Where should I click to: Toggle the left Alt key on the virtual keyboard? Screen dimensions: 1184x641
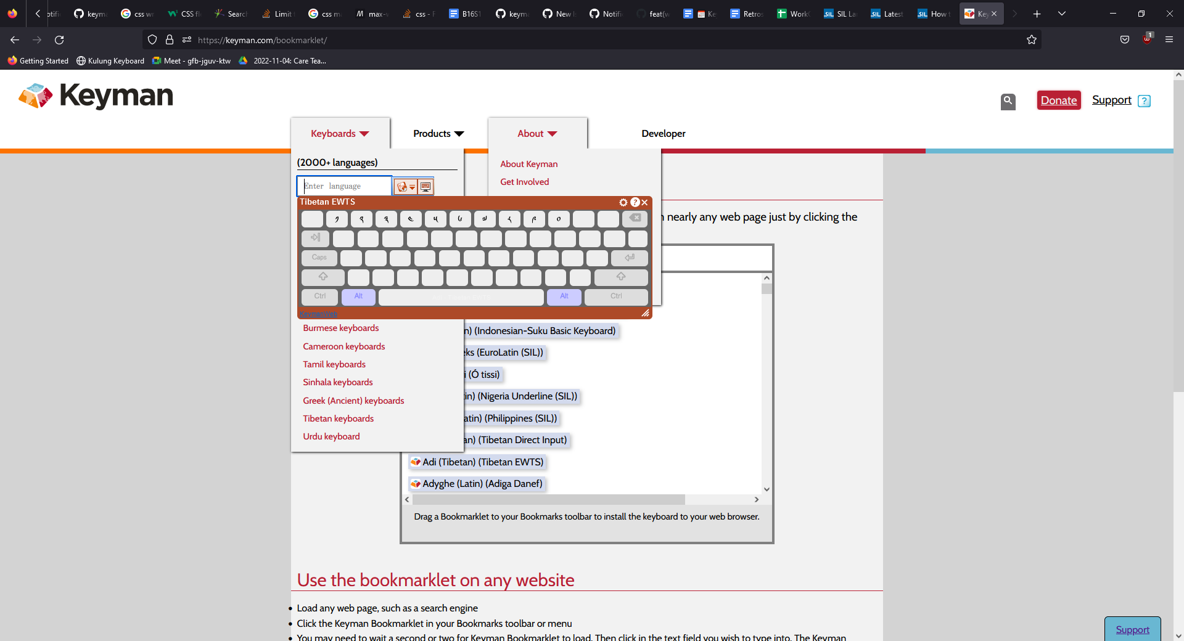pyautogui.click(x=358, y=296)
